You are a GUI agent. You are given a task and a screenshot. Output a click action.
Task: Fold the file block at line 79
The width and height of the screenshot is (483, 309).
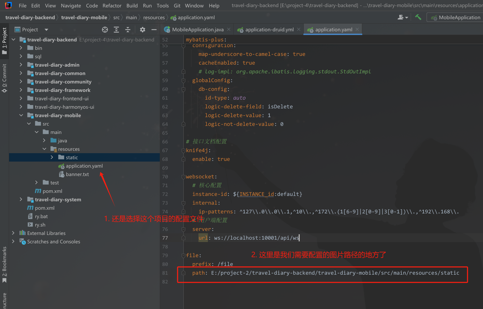[x=183, y=255]
